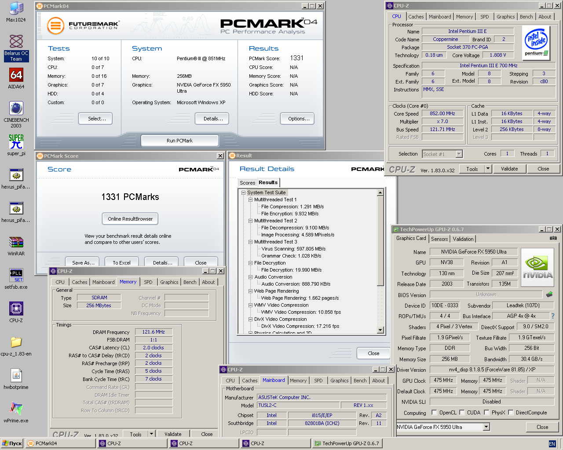Screen dimensions: 563x450
Task: Click Close in the GPU-Z window
Action: click(542, 427)
